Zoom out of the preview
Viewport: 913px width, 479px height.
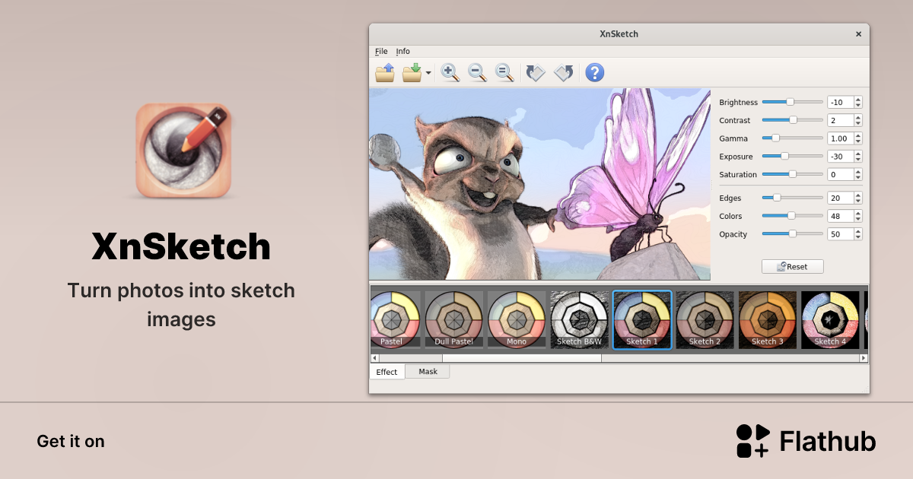click(477, 73)
